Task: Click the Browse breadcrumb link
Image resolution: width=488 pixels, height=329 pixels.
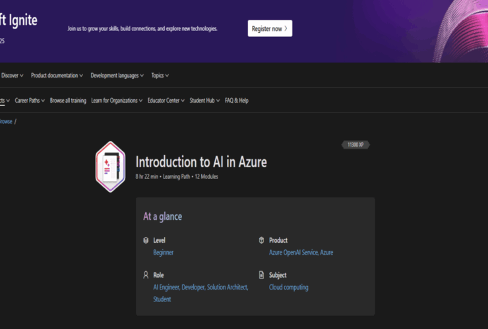Action: coord(6,122)
